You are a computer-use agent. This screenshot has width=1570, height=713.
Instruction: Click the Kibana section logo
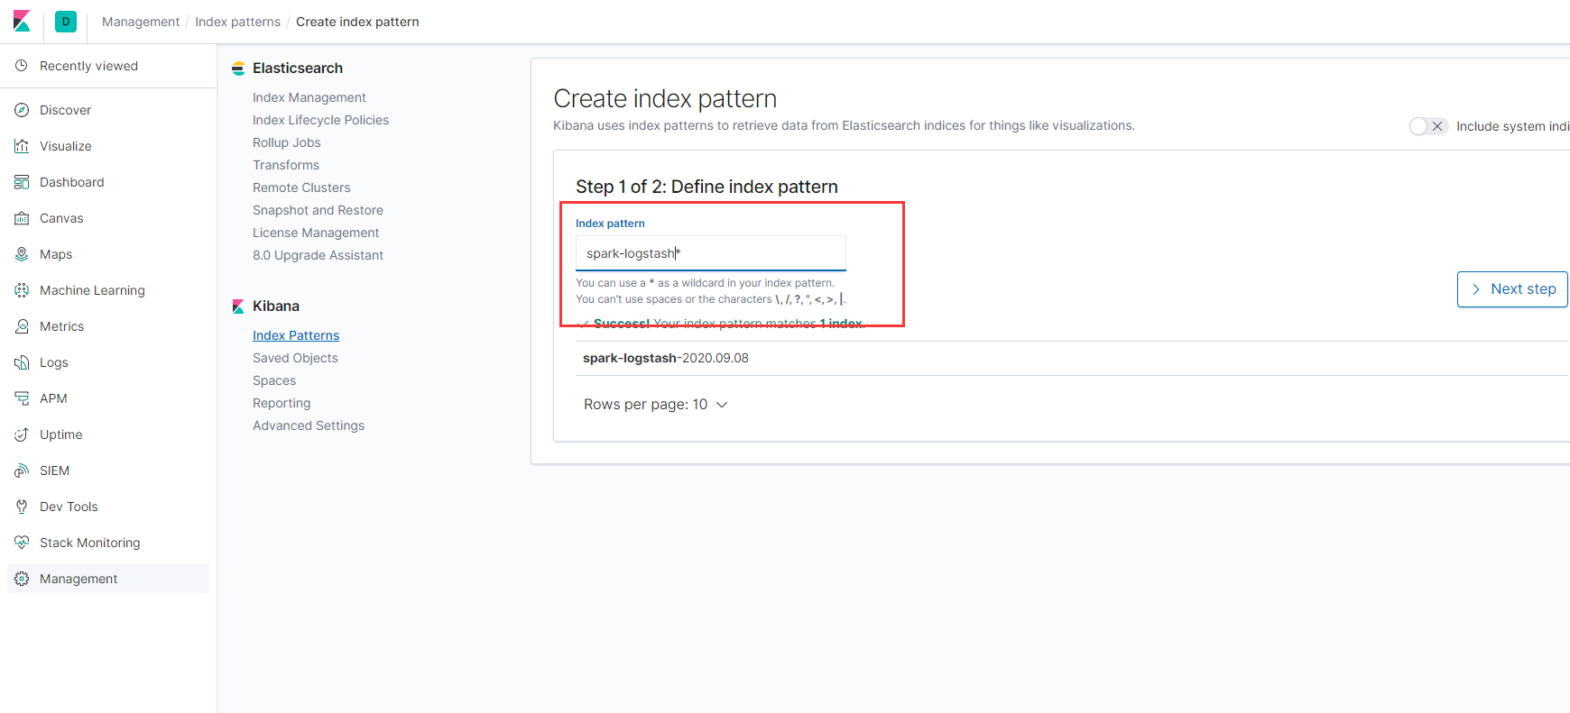click(238, 306)
